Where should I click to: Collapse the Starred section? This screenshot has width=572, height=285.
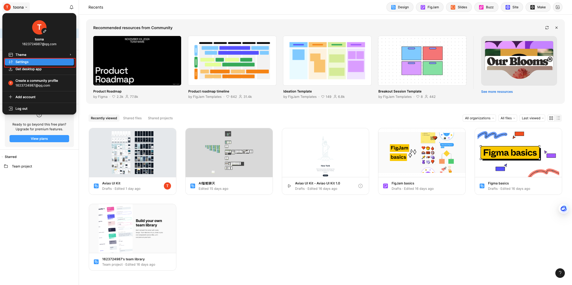coord(2,157)
